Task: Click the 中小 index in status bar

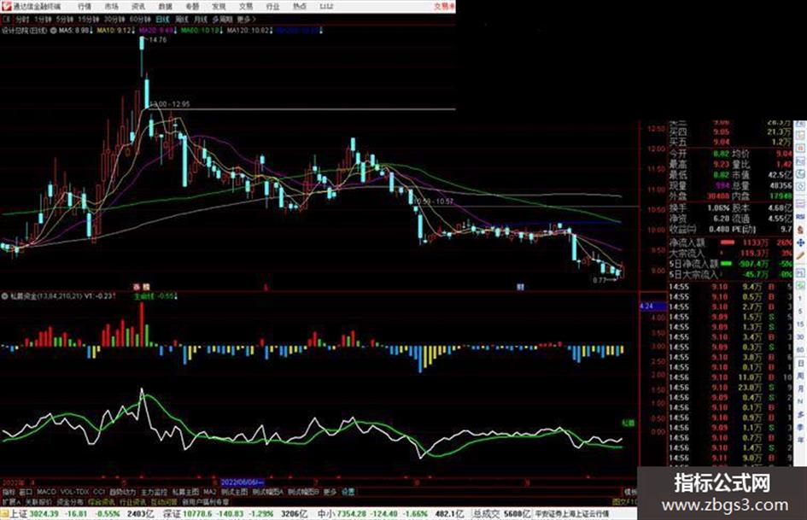Action: coord(325,514)
